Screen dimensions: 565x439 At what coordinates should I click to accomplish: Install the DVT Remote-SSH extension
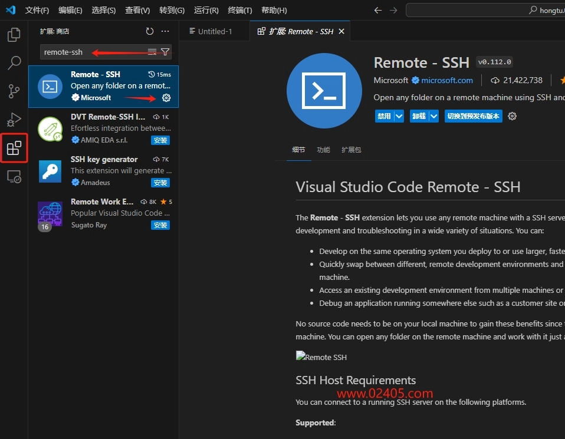pos(160,140)
